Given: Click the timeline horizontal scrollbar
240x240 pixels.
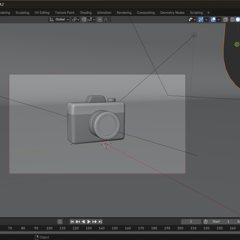Looking at the screenshot, I should pyautogui.click(x=120, y=233).
